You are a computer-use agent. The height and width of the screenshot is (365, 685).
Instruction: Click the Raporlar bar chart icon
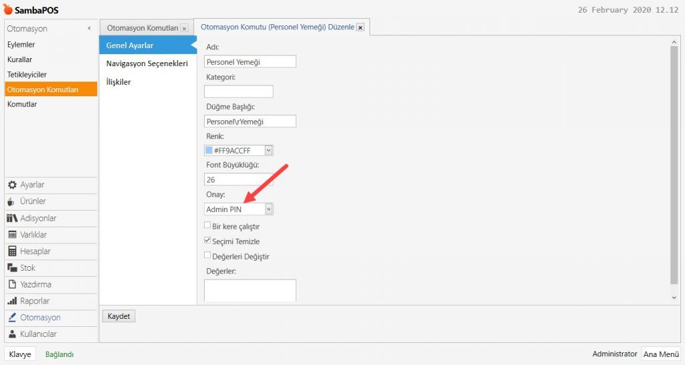click(11, 301)
